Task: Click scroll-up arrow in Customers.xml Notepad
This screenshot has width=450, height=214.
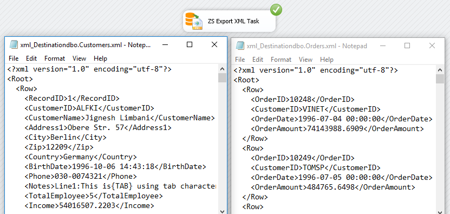Action: click(222, 69)
